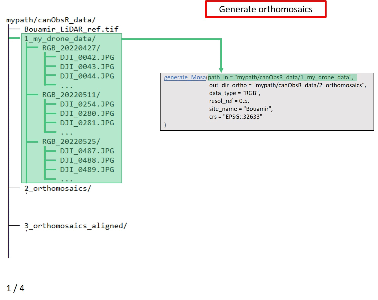Open the 2_orthomosaics folder
Viewport: 378px width, 300px height.
click(57, 189)
